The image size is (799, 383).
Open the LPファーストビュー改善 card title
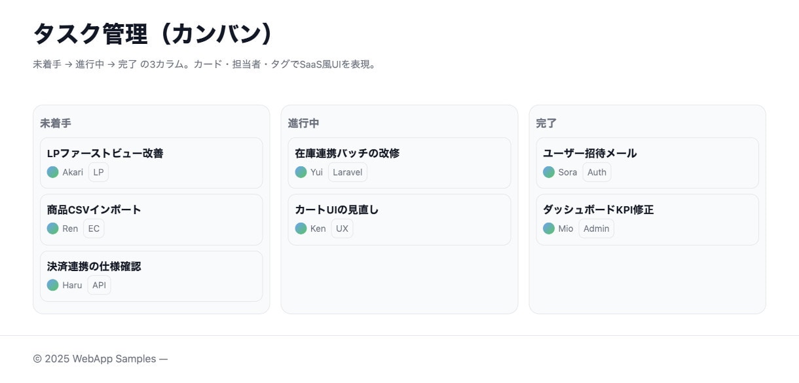(x=105, y=153)
